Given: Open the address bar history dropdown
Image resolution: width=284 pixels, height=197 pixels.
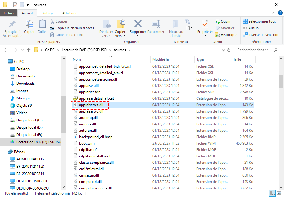Looking at the screenshot, I should tap(224, 50).
